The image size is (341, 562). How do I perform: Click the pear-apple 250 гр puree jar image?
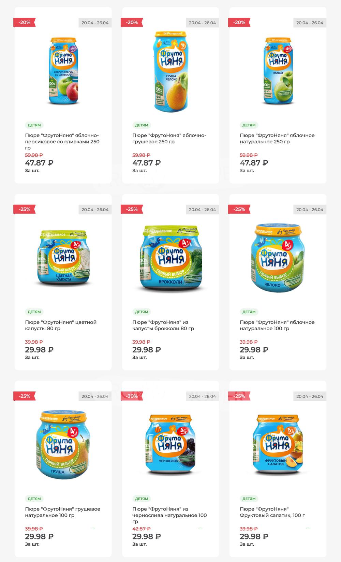[170, 72]
